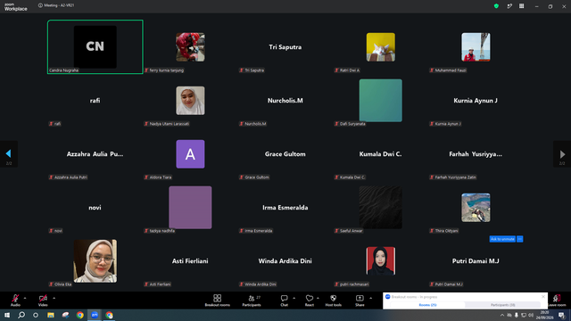Image resolution: width=571 pixels, height=321 pixels.
Task: Open Breakout rooms from toolbar
Action: point(218,300)
